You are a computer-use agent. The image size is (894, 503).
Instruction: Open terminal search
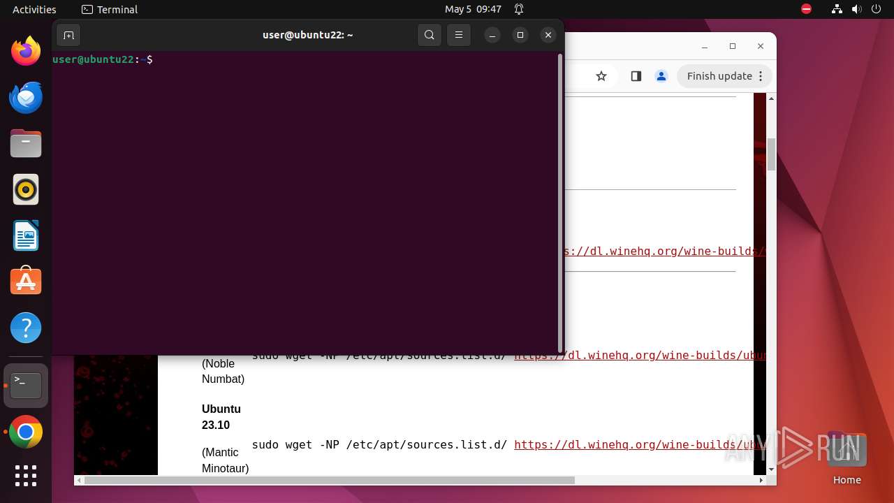[x=430, y=35]
